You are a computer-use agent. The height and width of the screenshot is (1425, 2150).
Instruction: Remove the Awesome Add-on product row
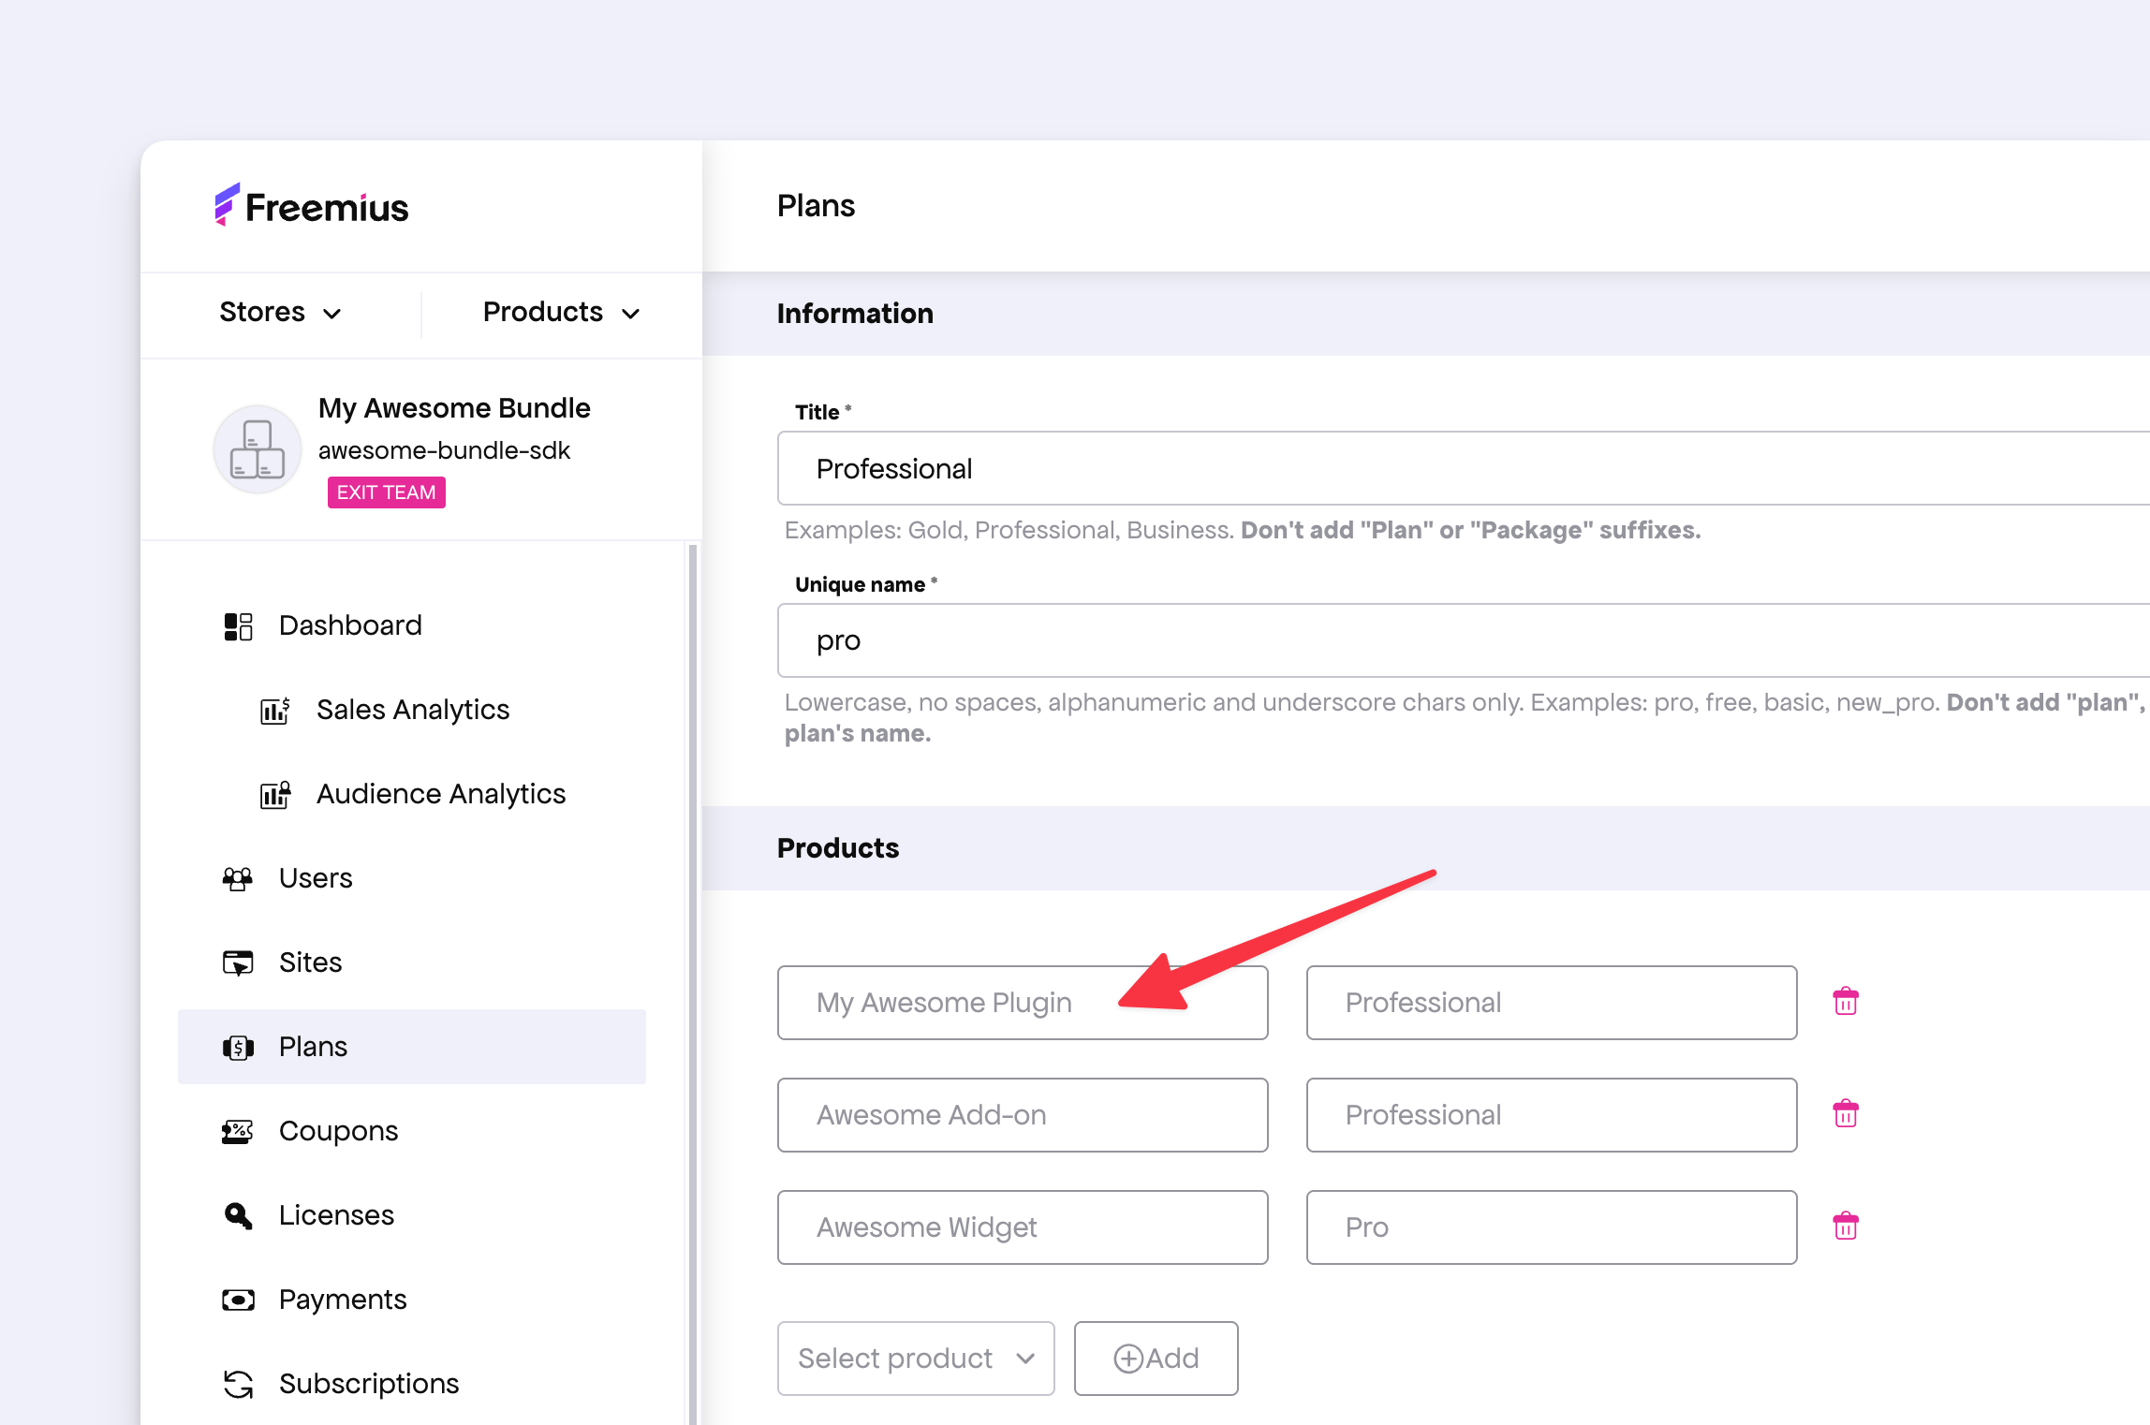coord(1845,1114)
